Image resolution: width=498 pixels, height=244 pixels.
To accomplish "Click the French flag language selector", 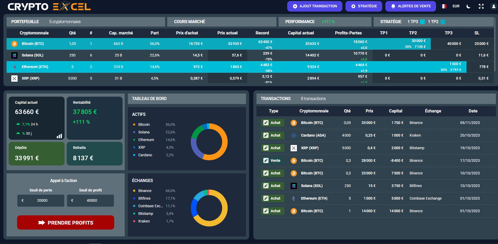I will (x=443, y=6).
